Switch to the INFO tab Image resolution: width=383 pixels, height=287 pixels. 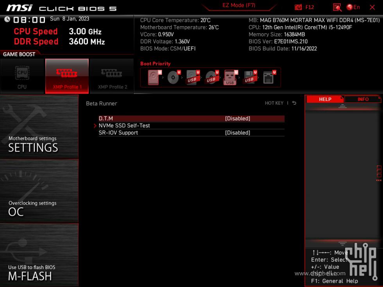363,99
